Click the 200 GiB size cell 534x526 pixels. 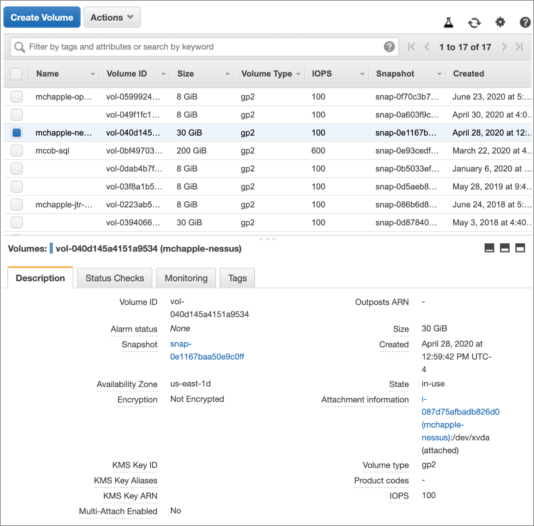pos(192,150)
